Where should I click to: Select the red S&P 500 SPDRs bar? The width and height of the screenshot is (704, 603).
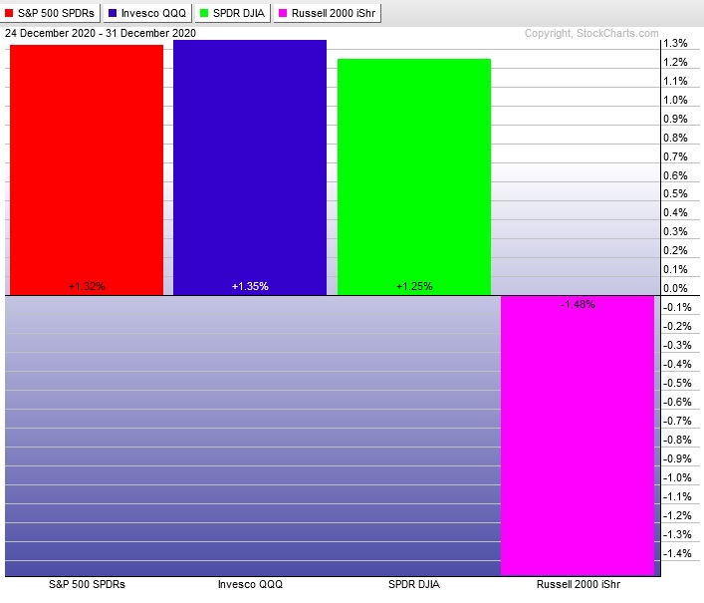coord(87,169)
